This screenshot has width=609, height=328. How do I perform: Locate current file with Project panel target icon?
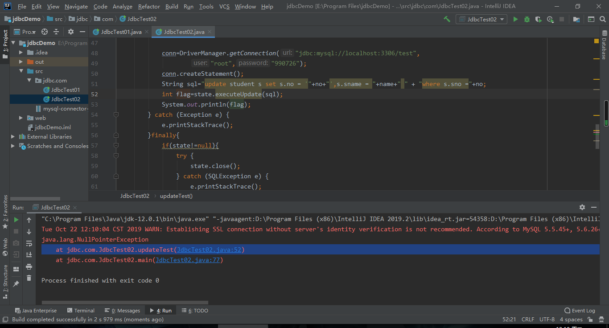point(45,32)
